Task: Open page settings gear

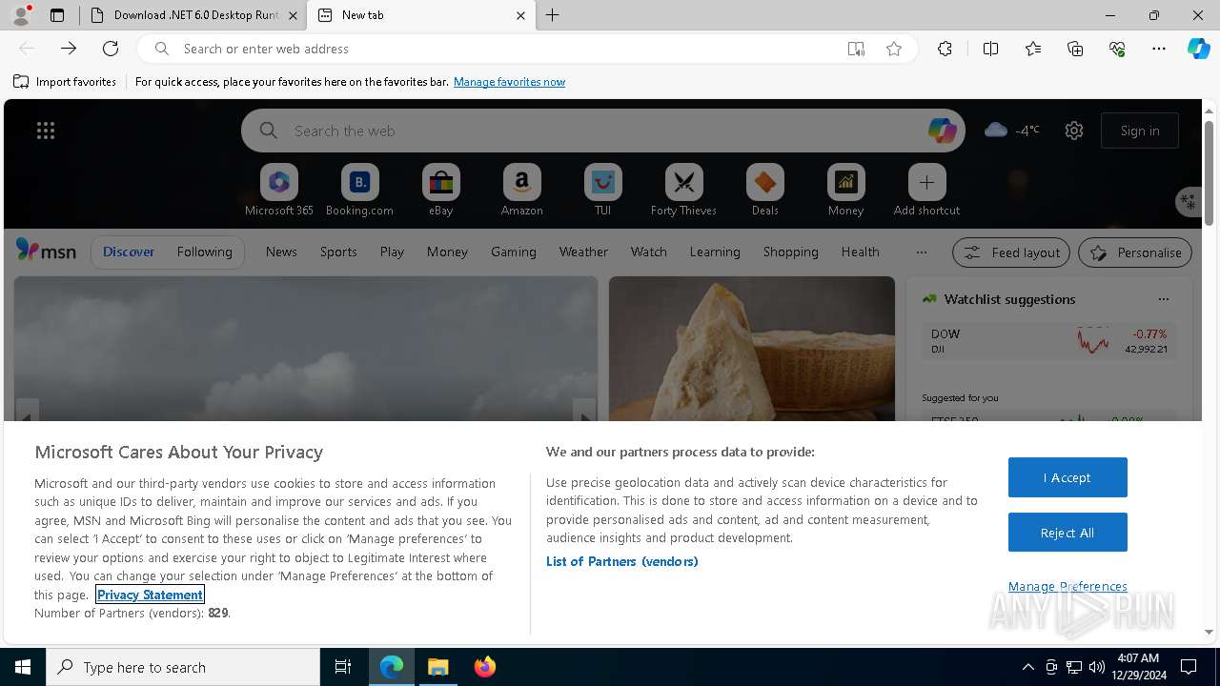Action: tap(1074, 131)
